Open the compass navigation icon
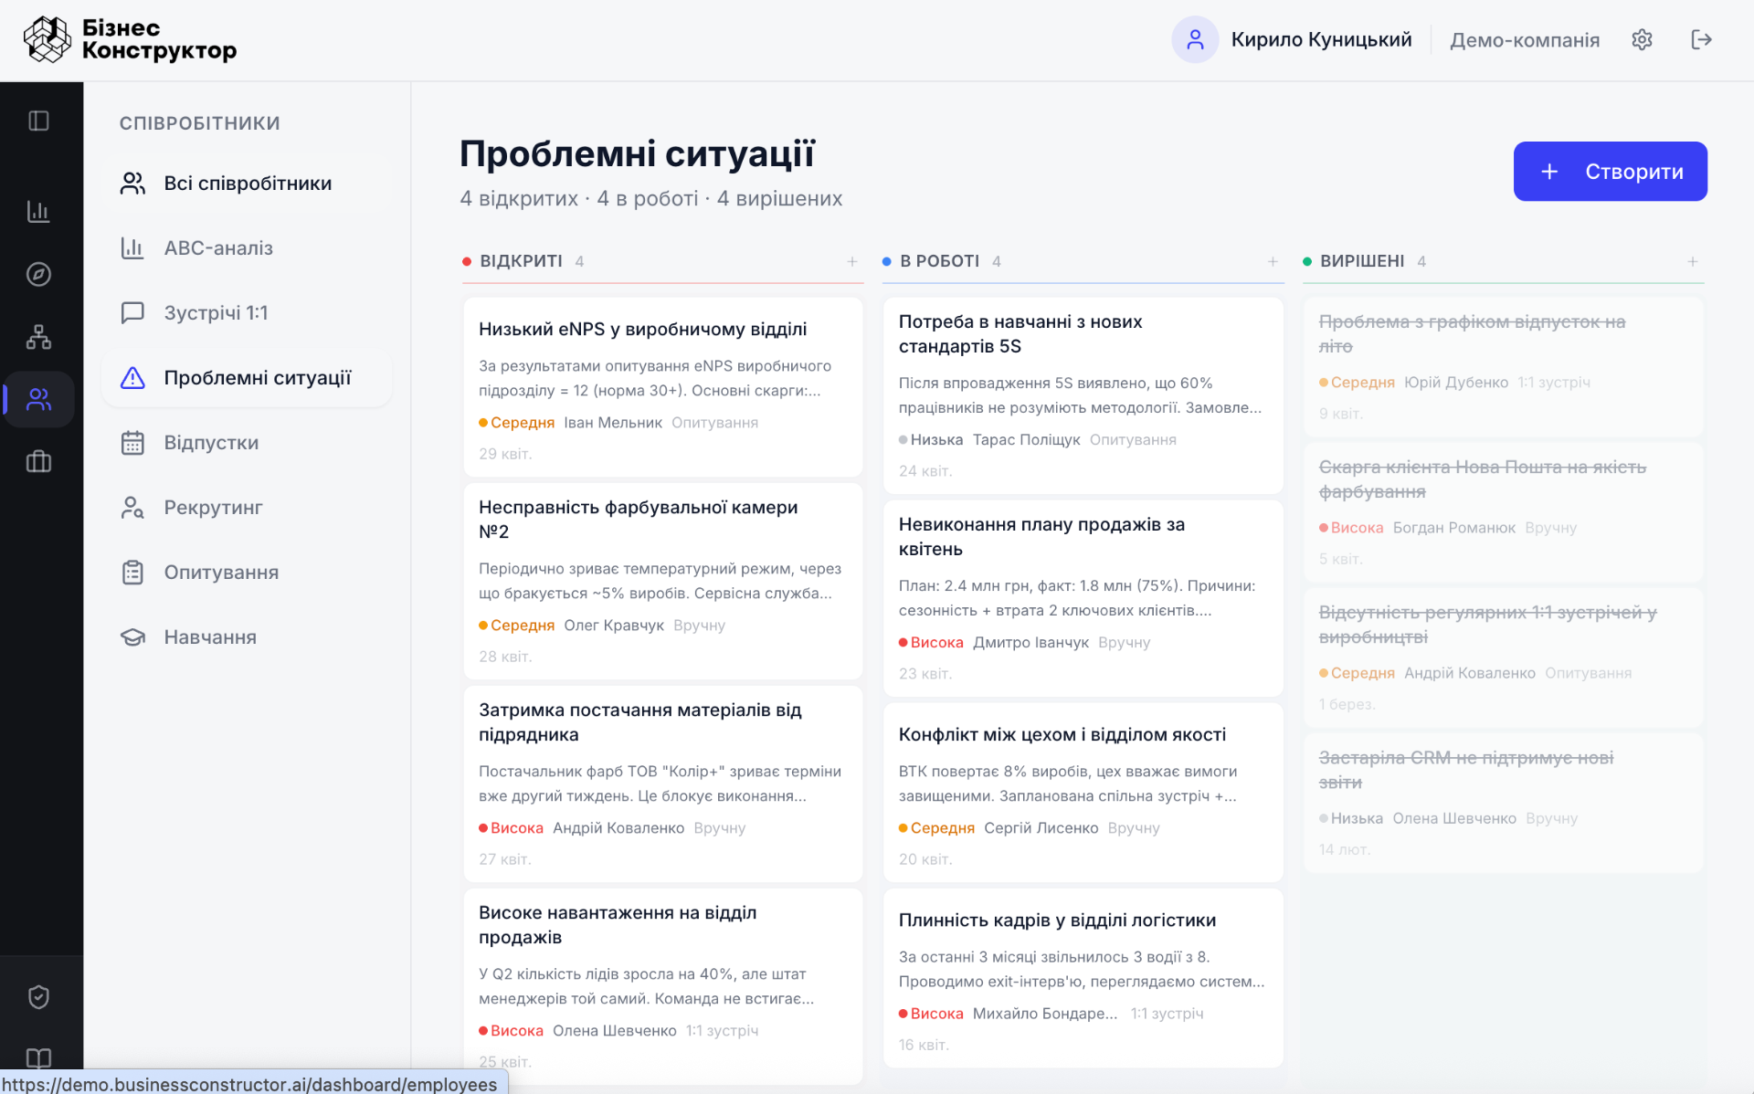The width and height of the screenshot is (1754, 1094). [x=38, y=274]
